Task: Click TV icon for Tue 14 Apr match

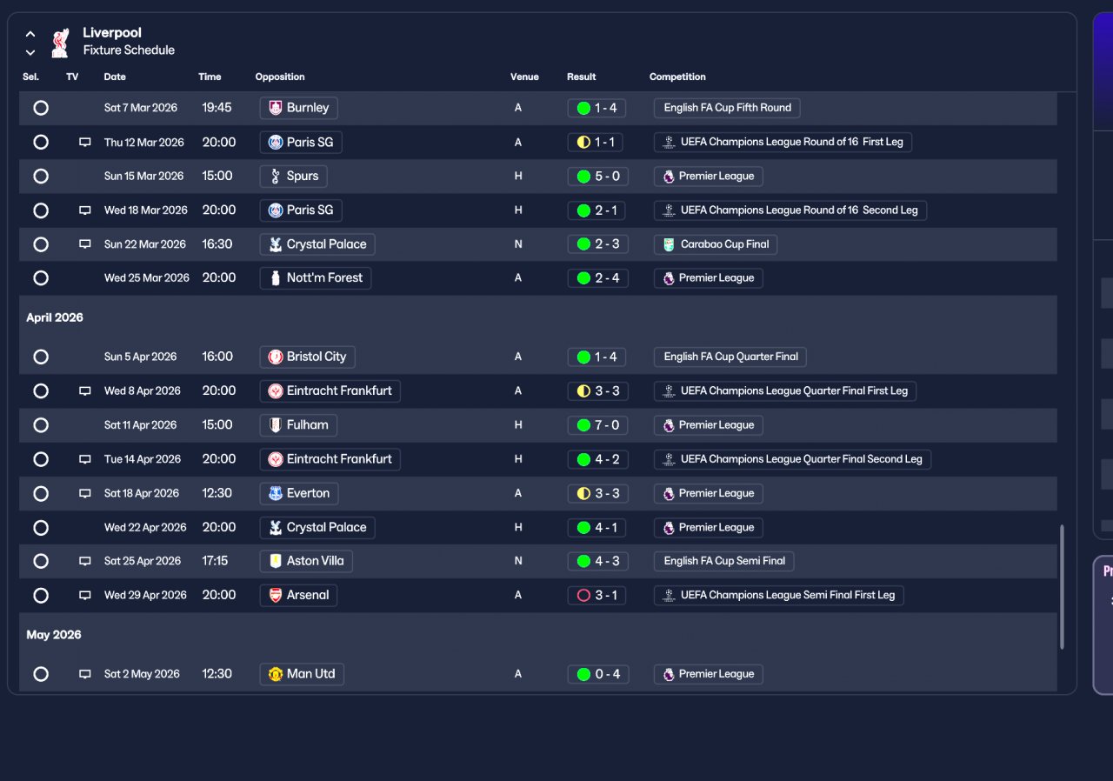Action: click(x=85, y=459)
